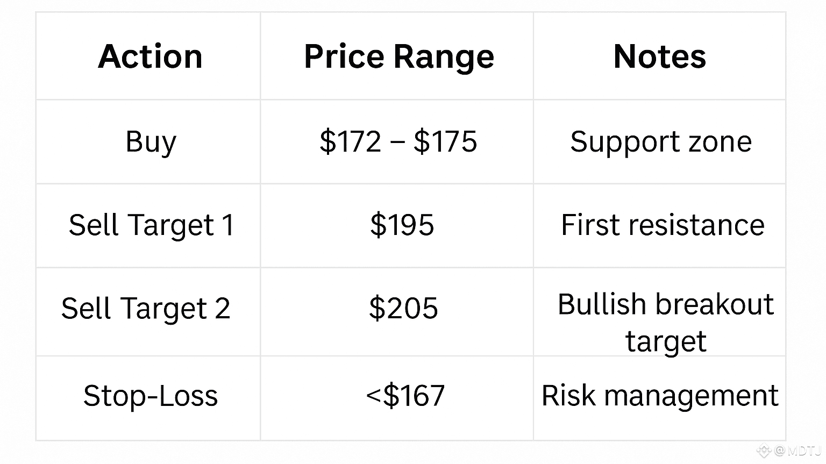Viewport: 826px width, 464px height.
Task: Click the Risk management note
Action: (x=659, y=396)
